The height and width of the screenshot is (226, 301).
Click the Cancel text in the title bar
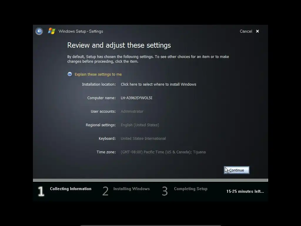tap(246, 31)
